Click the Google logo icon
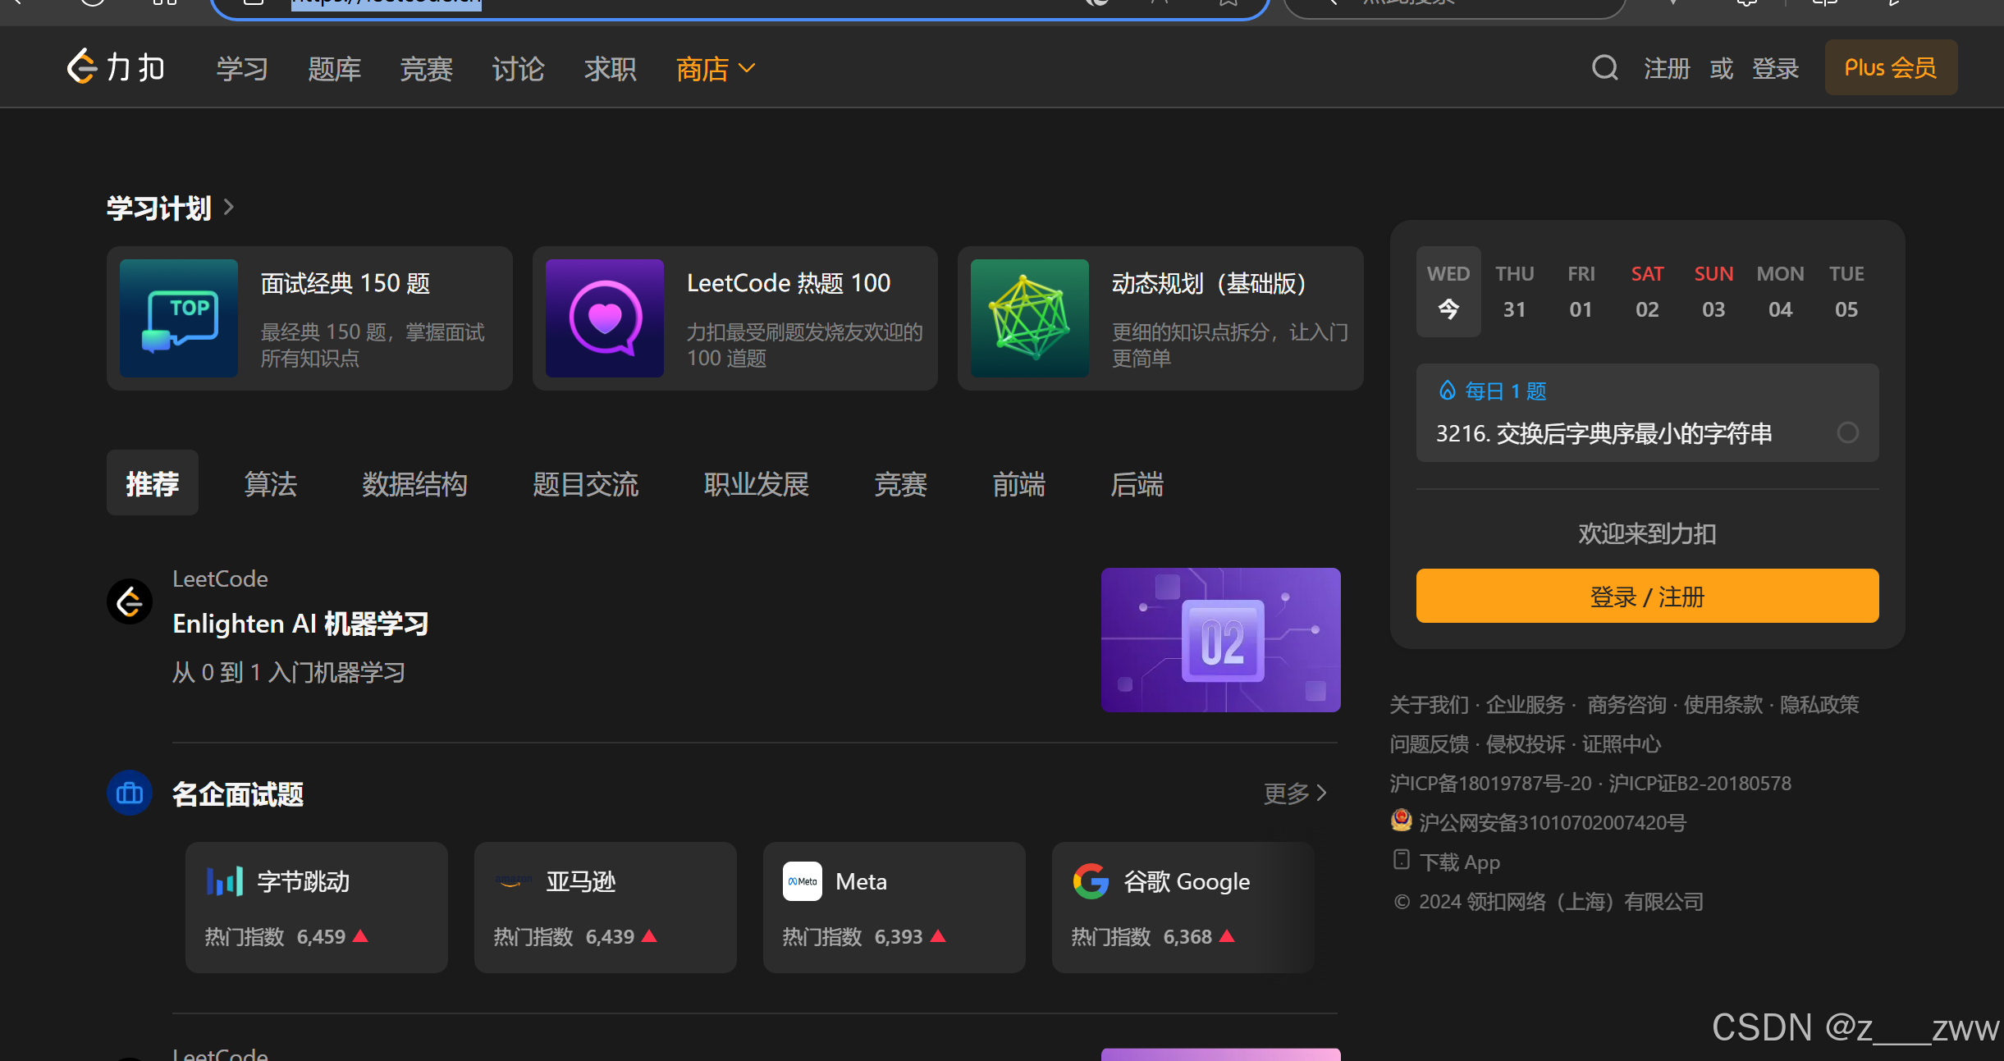 tap(1091, 881)
